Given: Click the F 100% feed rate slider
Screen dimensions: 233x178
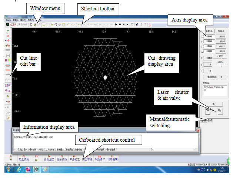Looking at the screenshot, I should tap(222, 59).
